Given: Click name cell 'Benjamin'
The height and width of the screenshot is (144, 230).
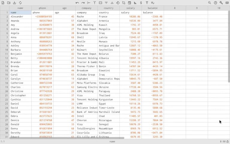Looking at the screenshot, I should coord(20,54).
